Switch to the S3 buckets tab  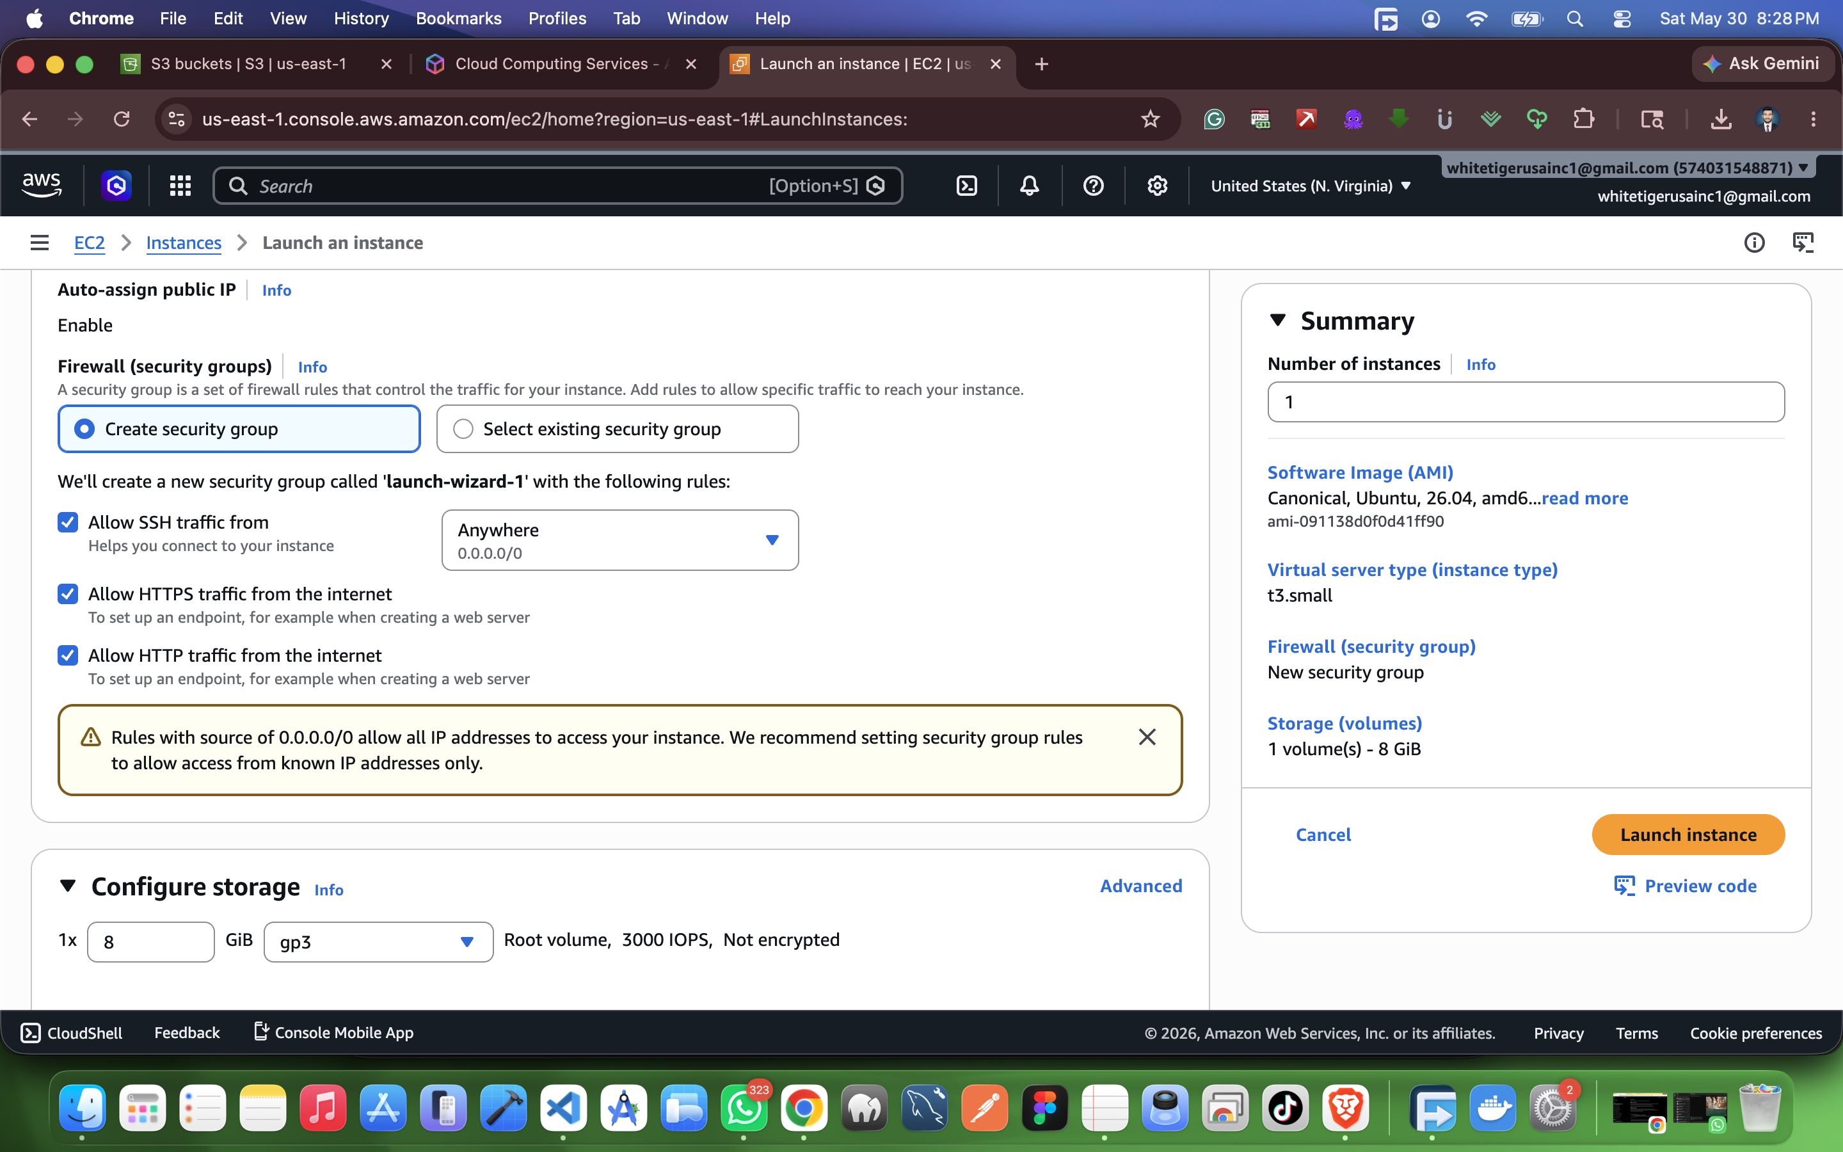[x=248, y=64]
